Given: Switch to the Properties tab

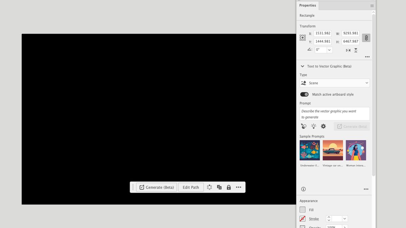Looking at the screenshot, I should 307,5.
